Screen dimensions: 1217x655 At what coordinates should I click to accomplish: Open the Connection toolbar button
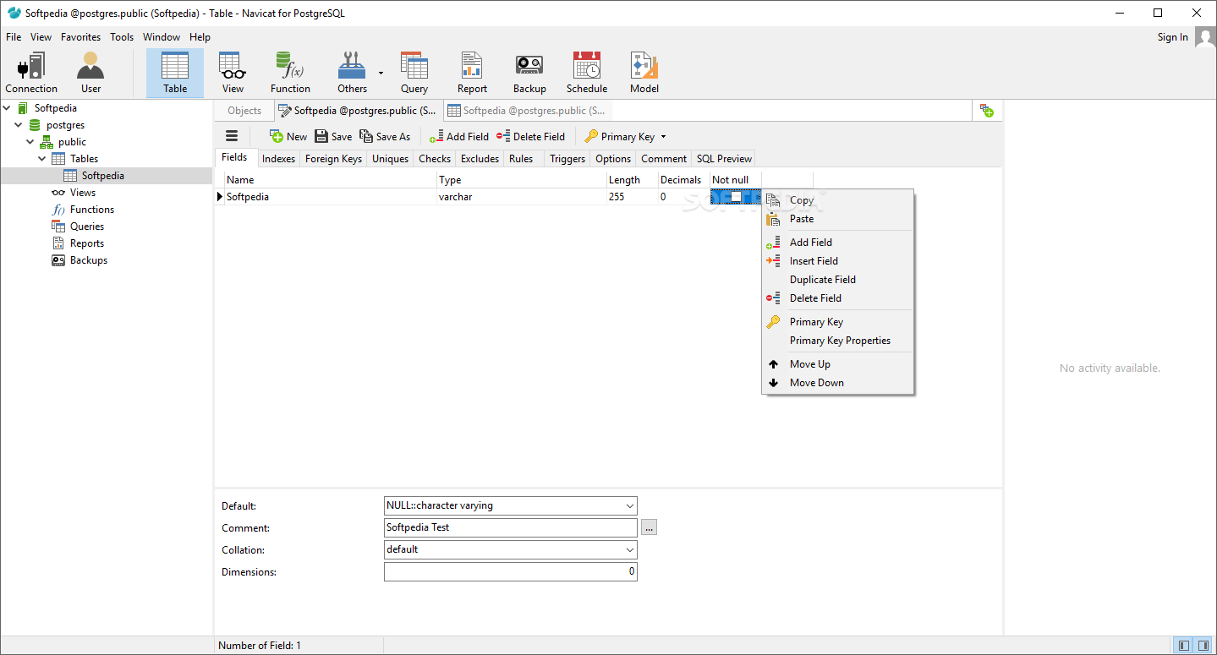(31, 73)
